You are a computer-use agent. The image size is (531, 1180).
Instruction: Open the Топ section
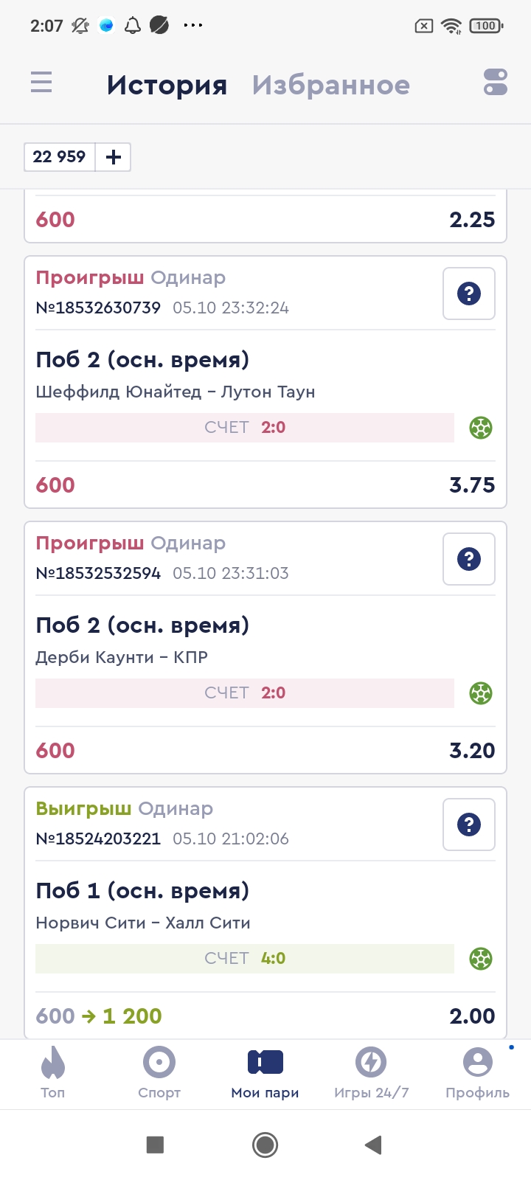(x=53, y=1072)
